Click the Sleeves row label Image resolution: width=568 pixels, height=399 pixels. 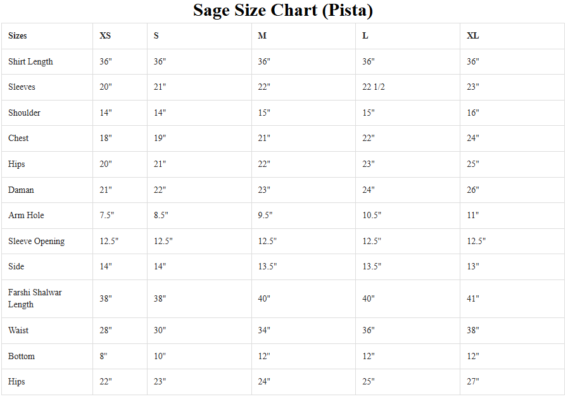pos(22,87)
